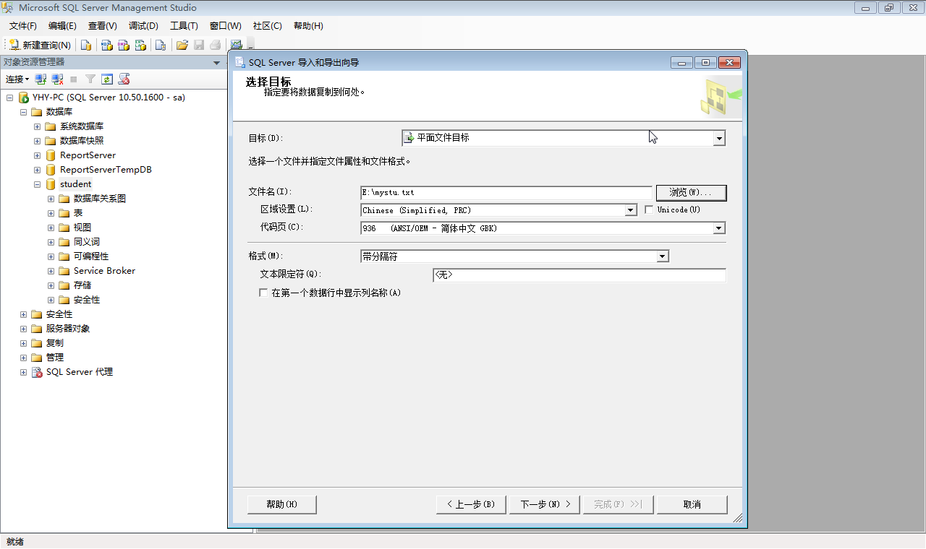Click the SQL Server Compact Query icon
Image resolution: width=926 pixels, height=549 pixels.
(161, 45)
